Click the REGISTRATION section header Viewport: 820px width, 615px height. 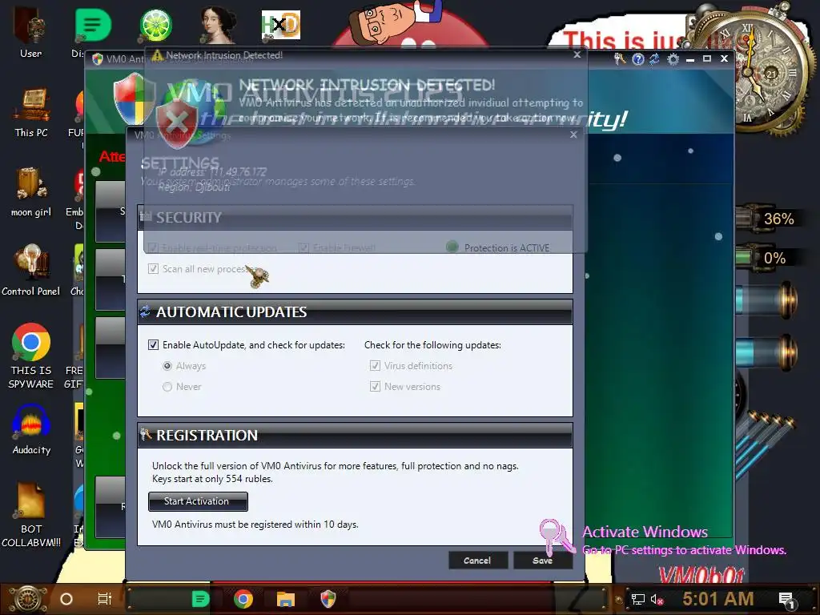point(355,435)
